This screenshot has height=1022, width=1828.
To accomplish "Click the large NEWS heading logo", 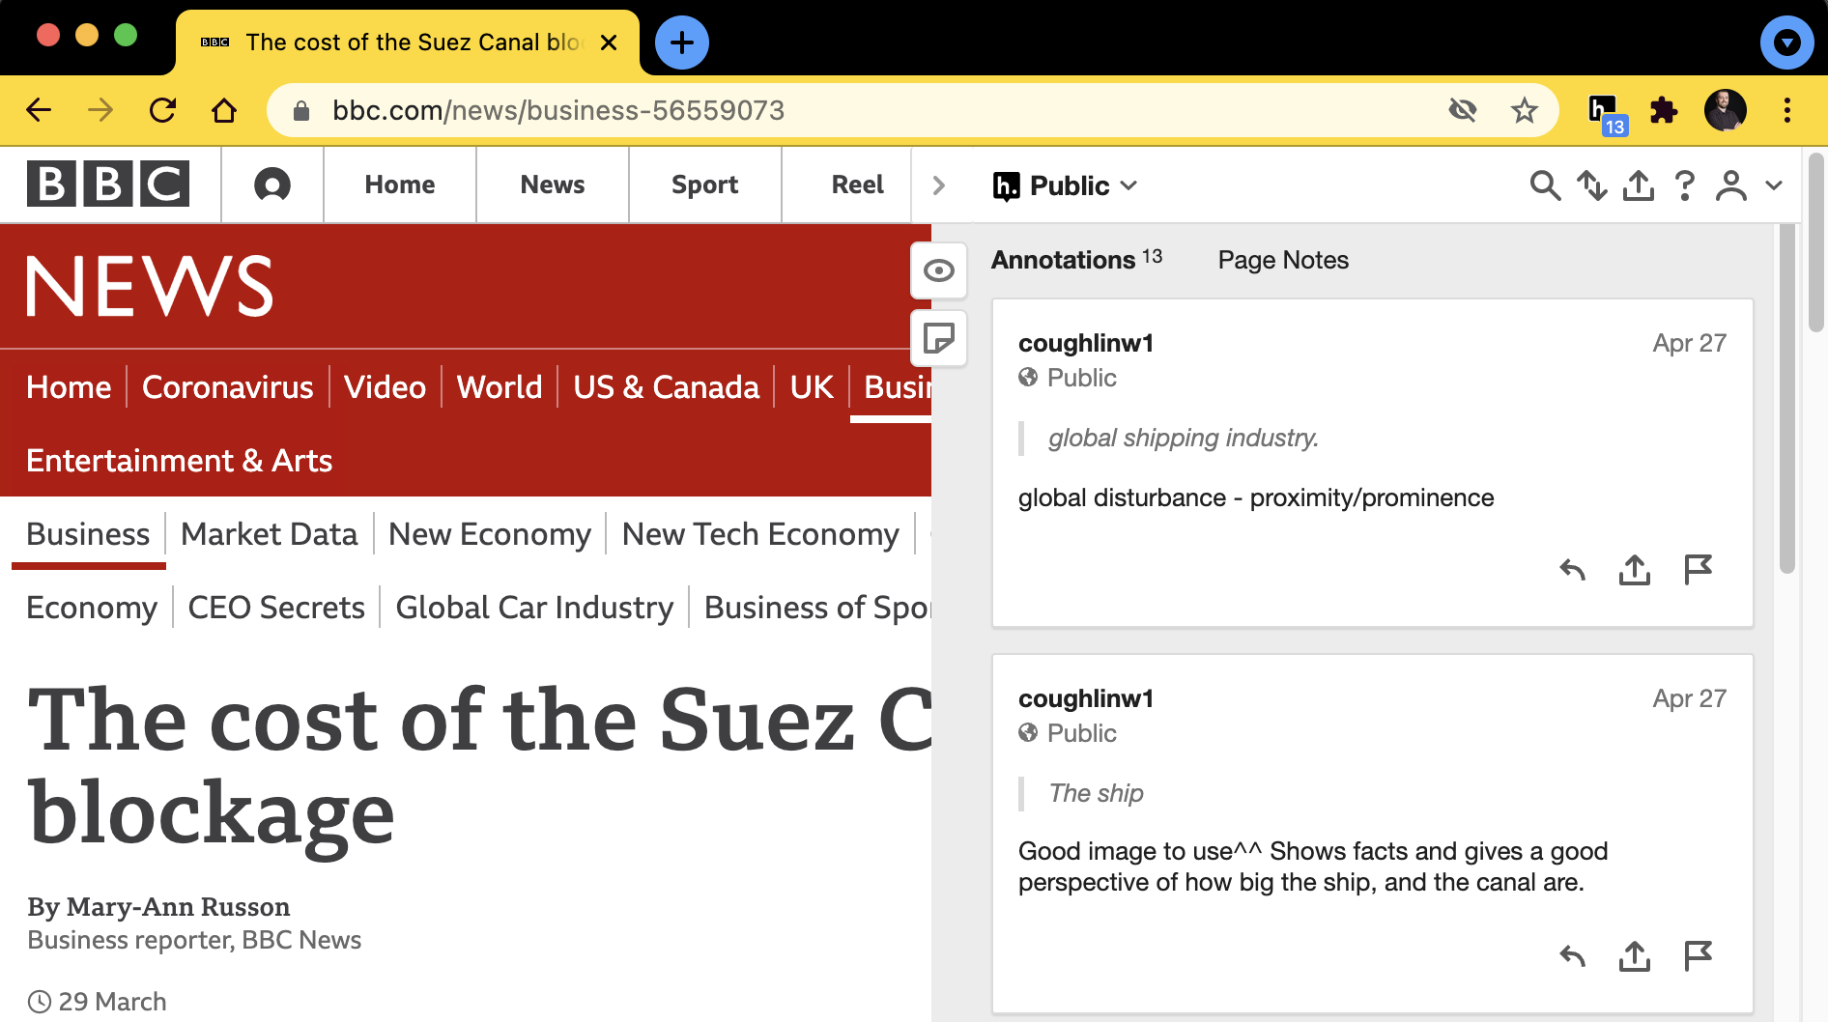I will 150,286.
